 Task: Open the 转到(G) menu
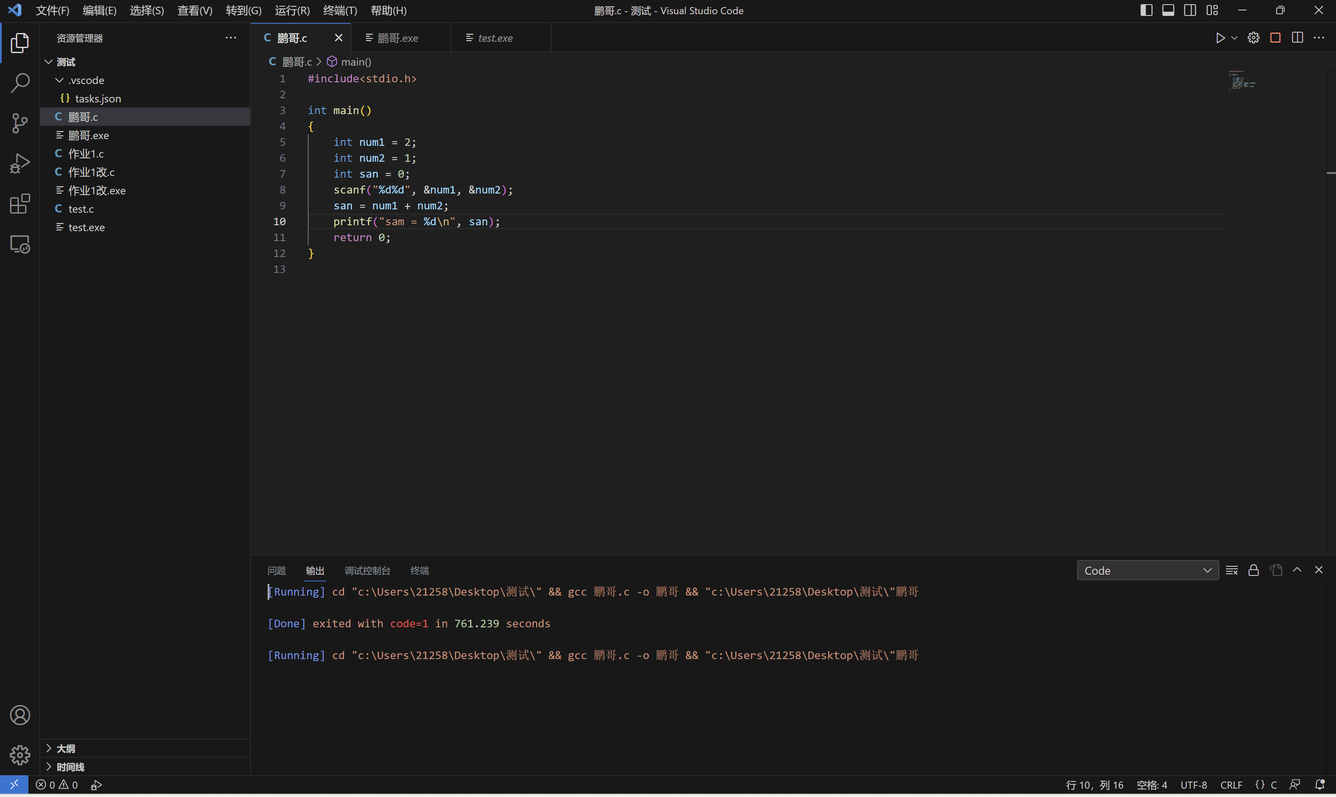[x=244, y=11]
